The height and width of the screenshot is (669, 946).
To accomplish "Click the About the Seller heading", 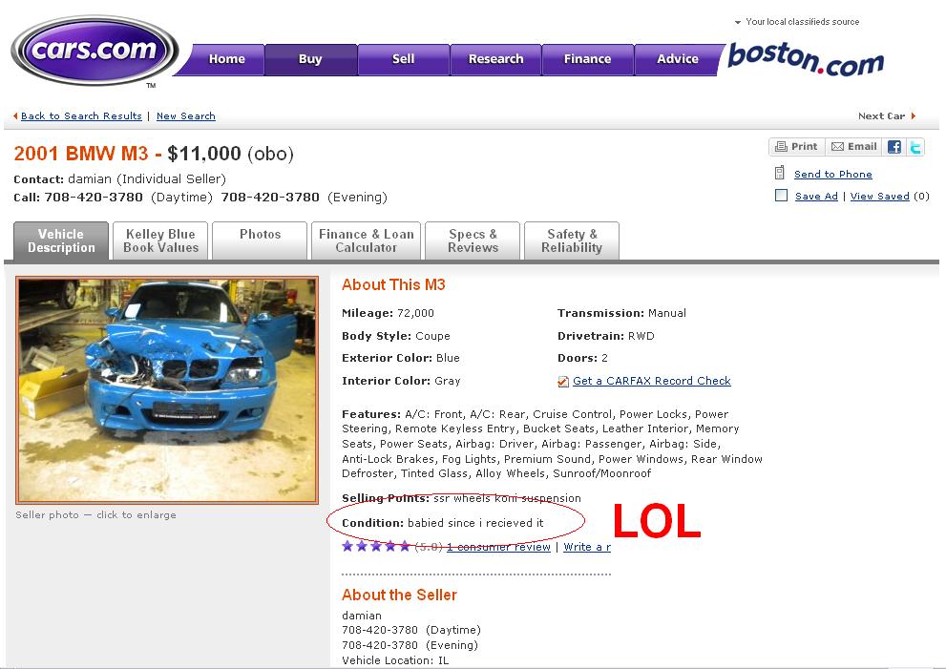I will 399,595.
